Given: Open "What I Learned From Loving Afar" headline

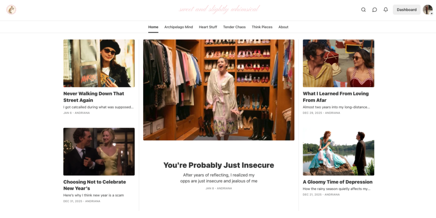Looking at the screenshot, I should (x=336, y=97).
